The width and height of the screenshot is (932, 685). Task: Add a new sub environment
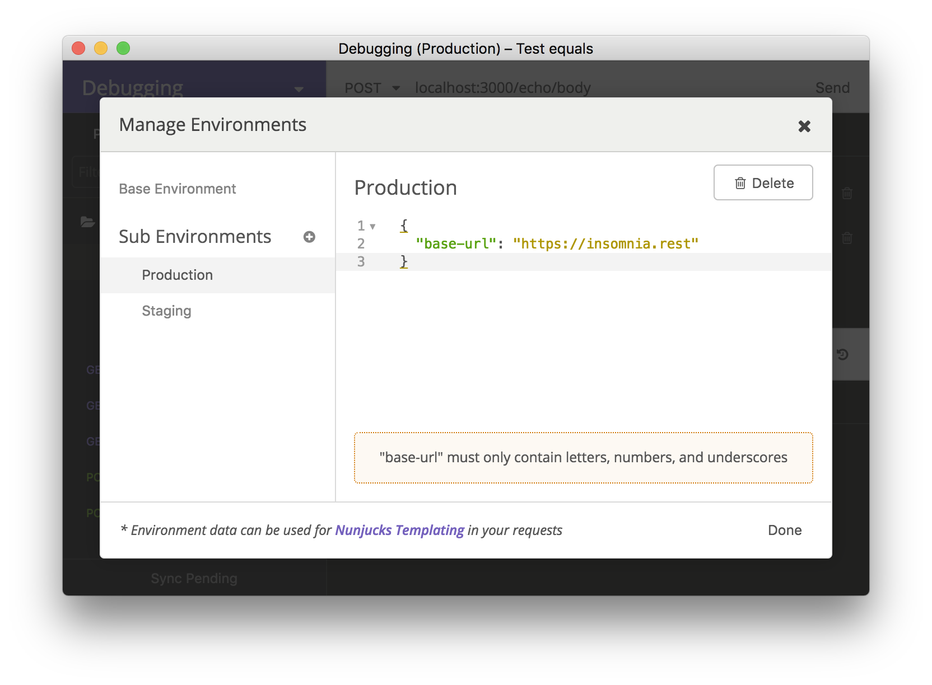[309, 237]
